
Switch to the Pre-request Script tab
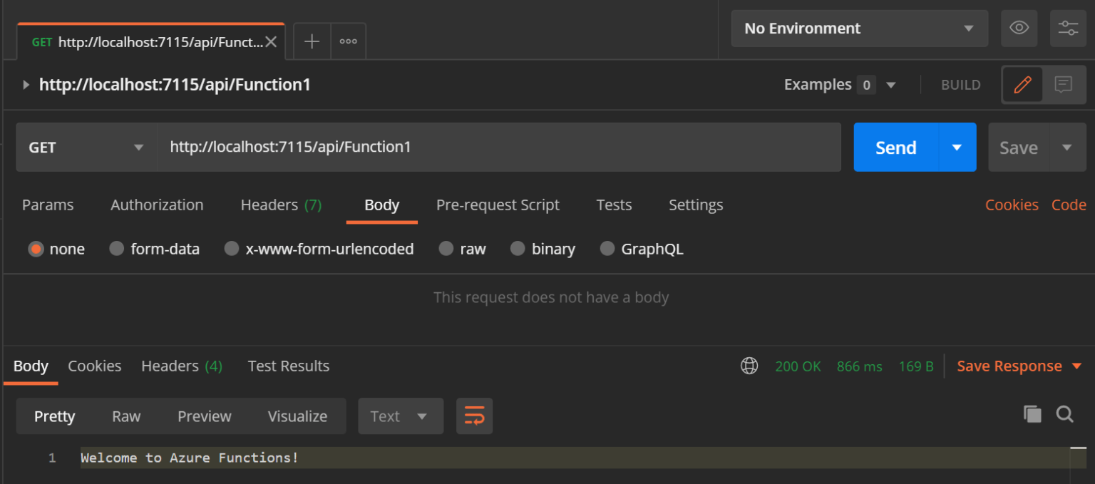[x=498, y=205]
